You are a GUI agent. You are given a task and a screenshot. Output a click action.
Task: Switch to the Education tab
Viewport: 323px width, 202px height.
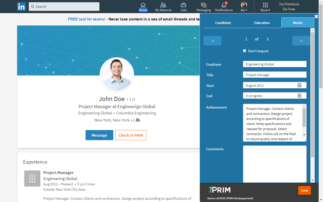tap(262, 23)
